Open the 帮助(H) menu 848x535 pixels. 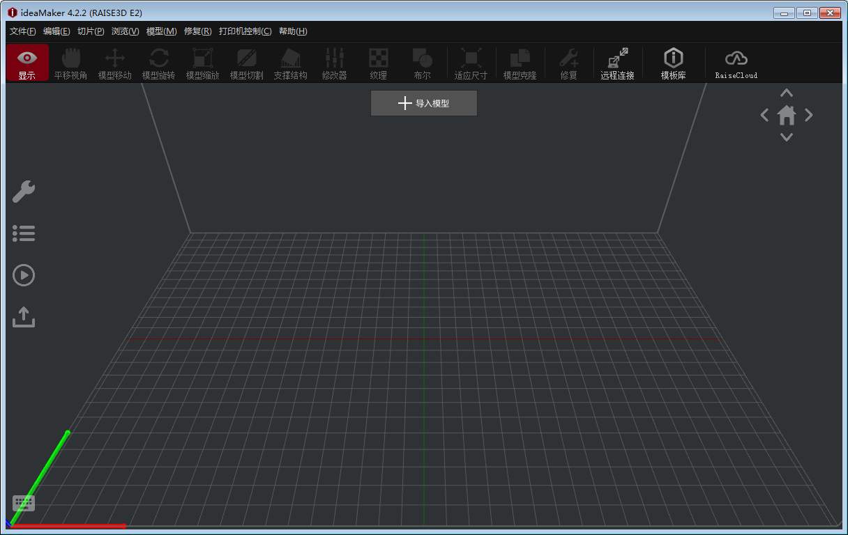pos(293,31)
